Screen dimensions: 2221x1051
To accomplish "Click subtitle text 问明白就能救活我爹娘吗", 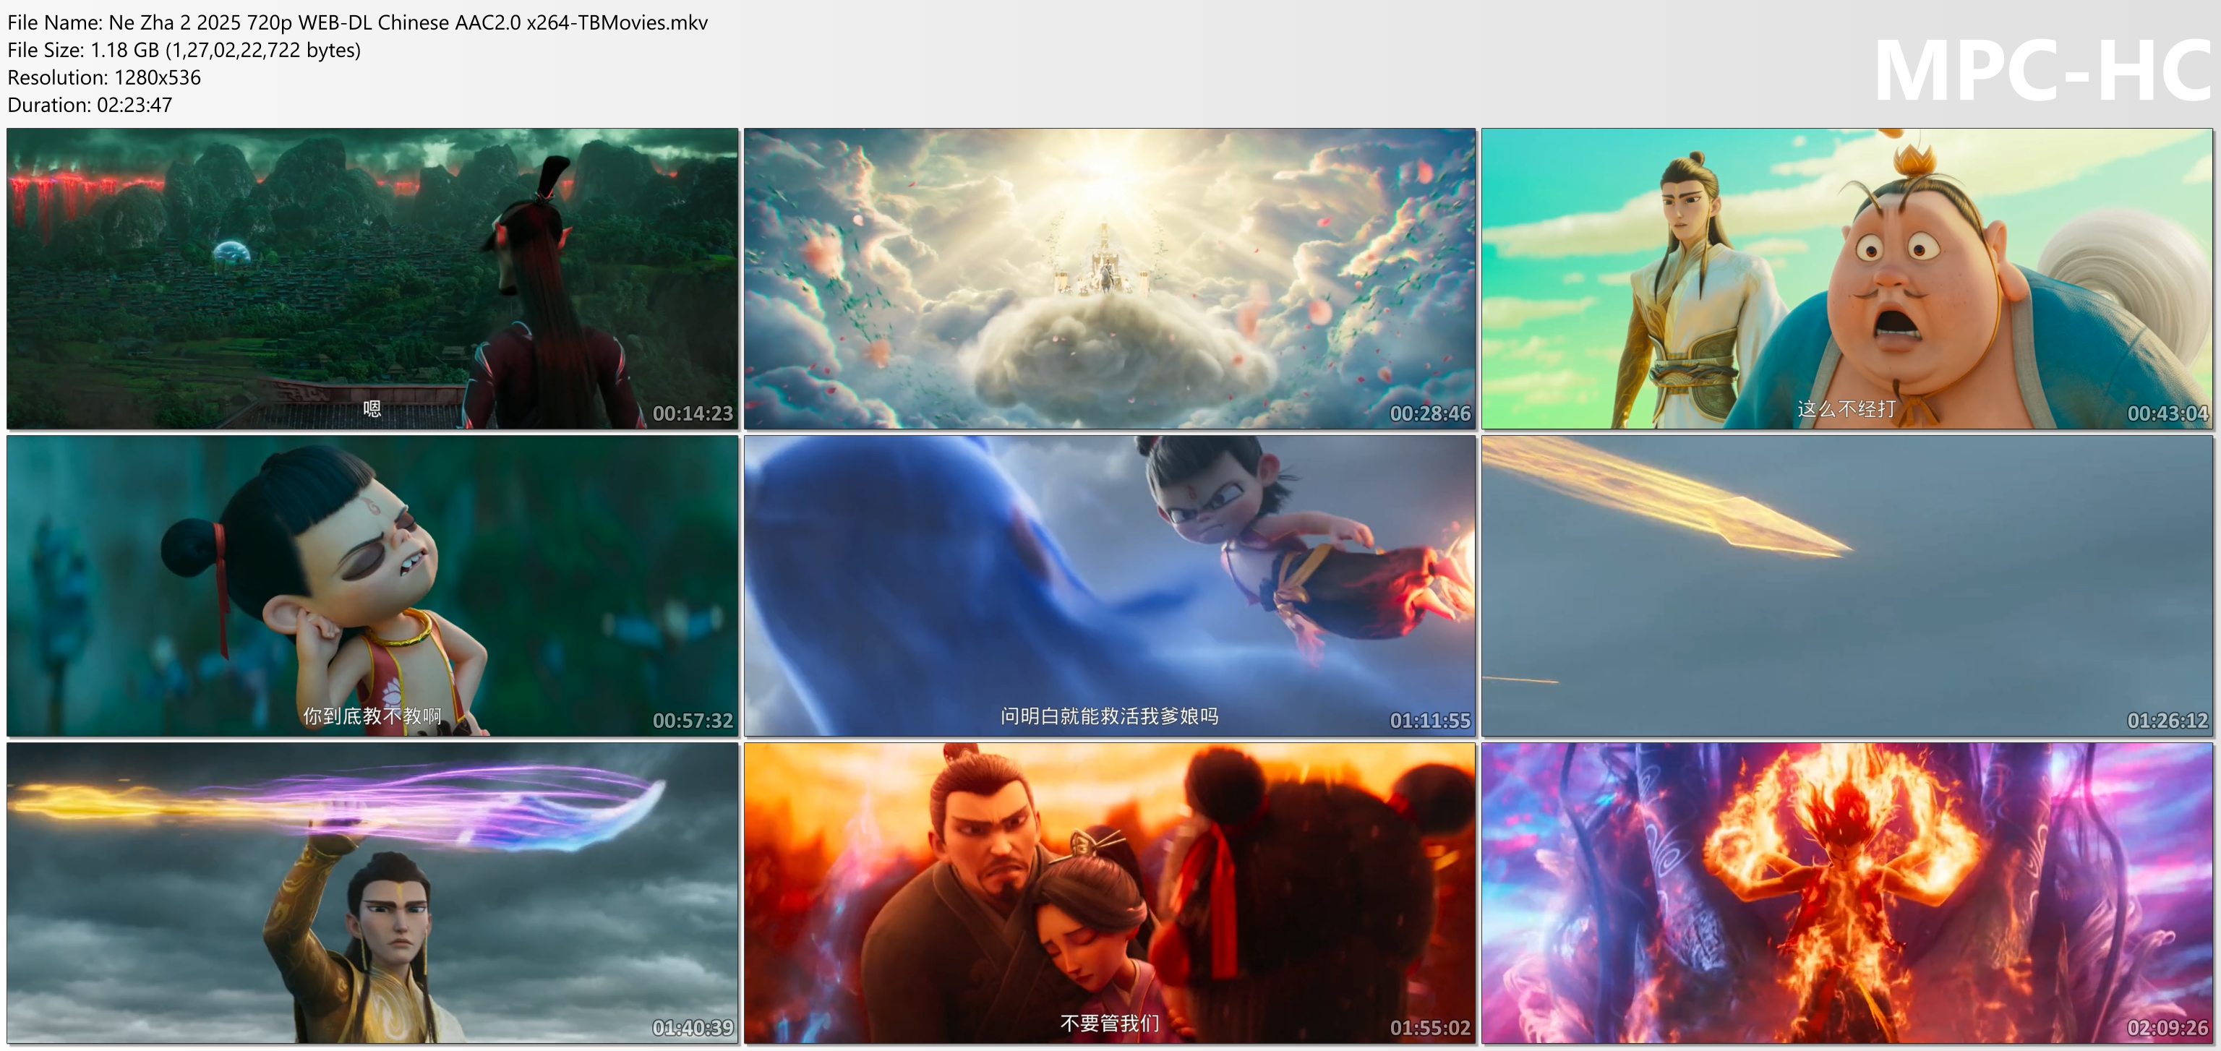I will pos(1110,716).
